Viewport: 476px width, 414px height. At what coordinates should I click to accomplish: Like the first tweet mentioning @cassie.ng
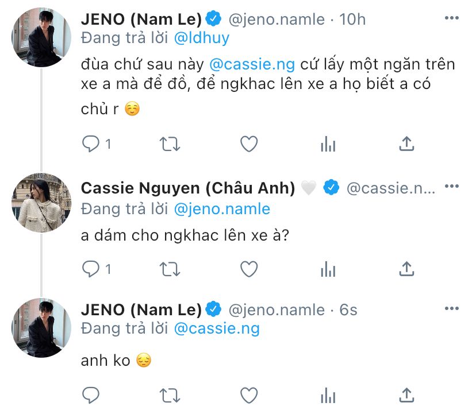pyautogui.click(x=248, y=144)
